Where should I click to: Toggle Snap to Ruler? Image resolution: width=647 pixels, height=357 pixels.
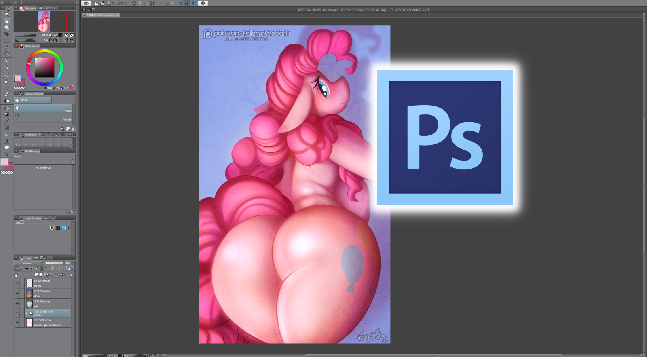pyautogui.click(x=180, y=3)
